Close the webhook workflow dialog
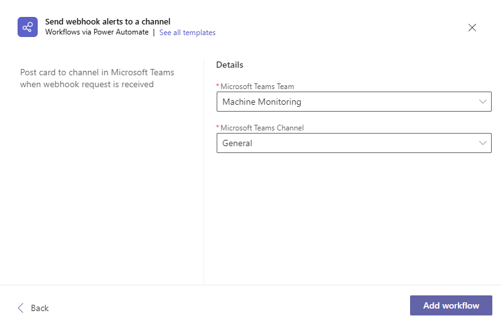This screenshot has height=328, width=503. (x=472, y=28)
